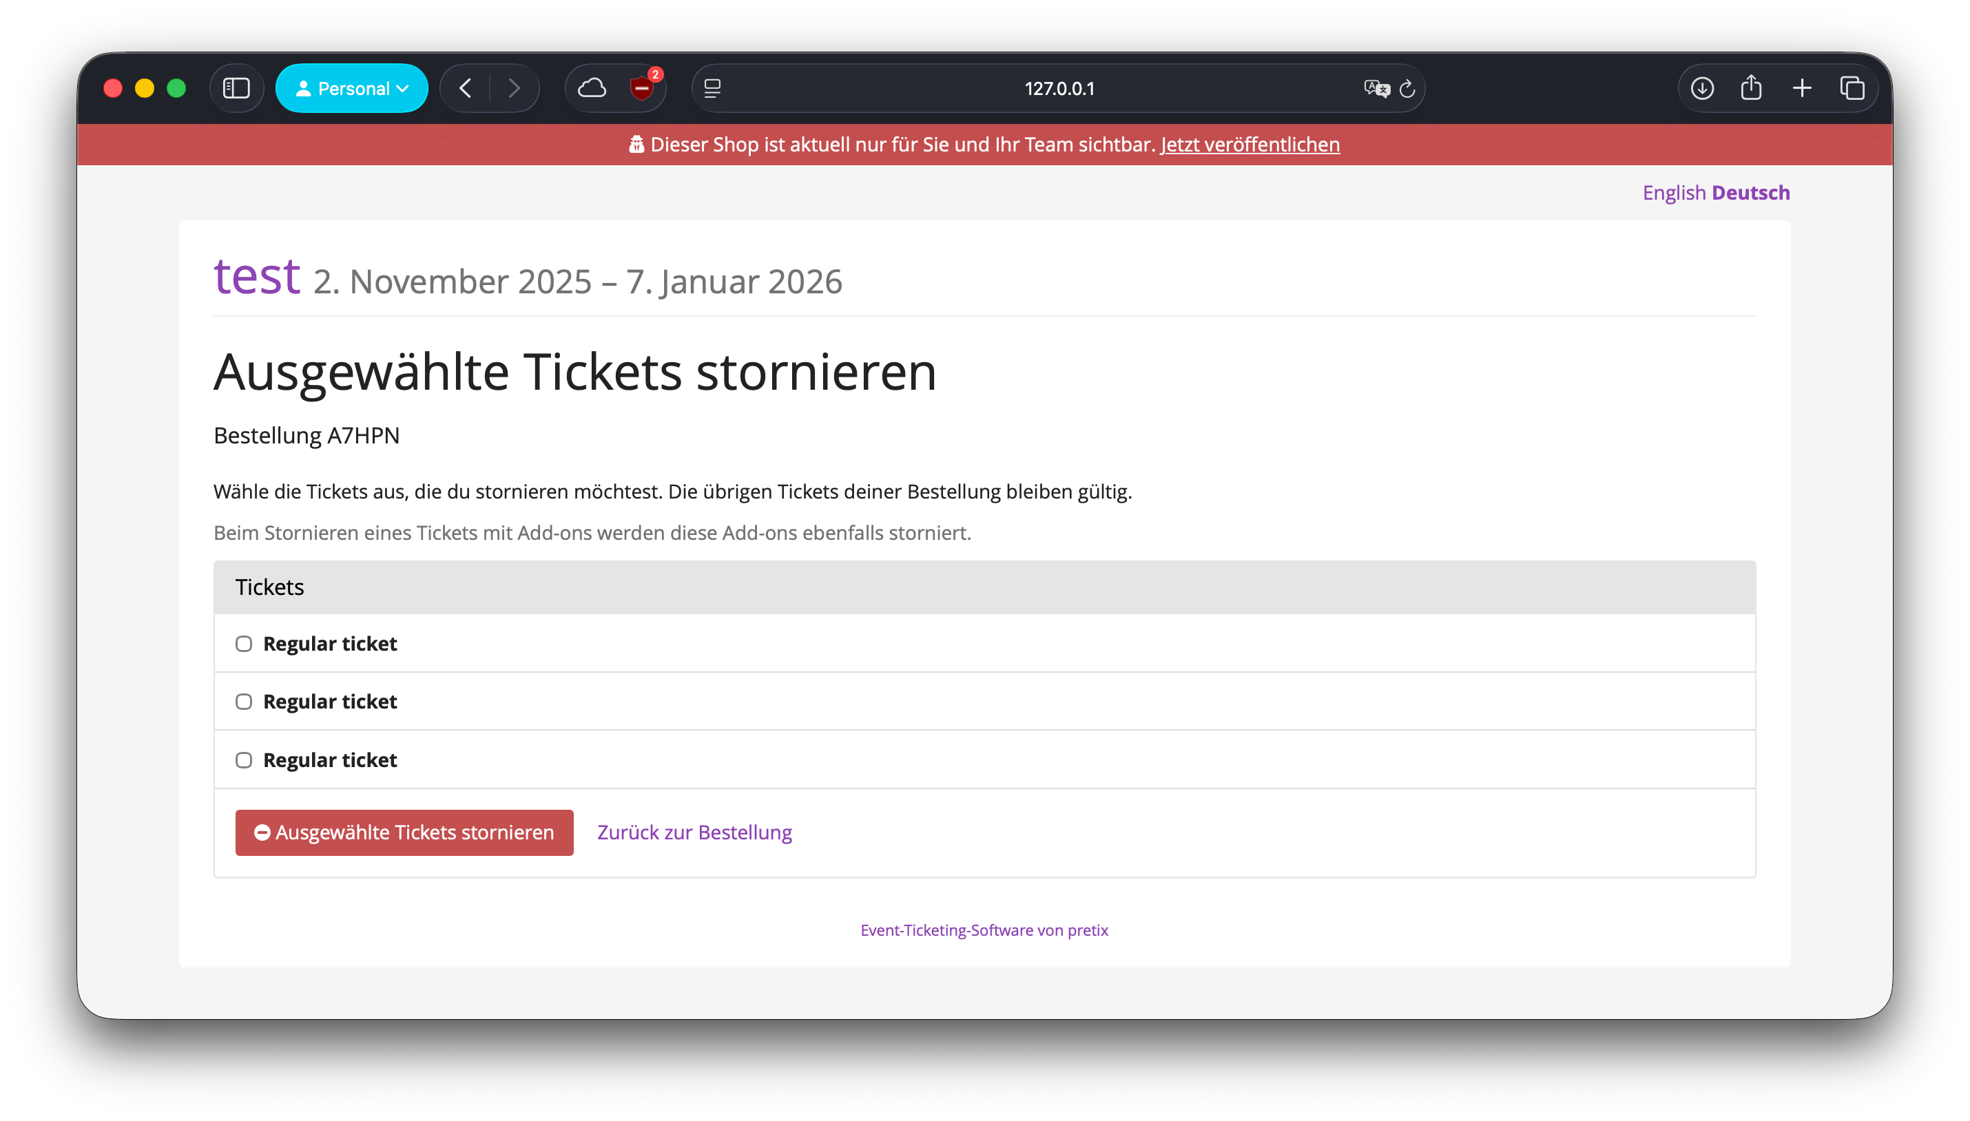Click the translate page icon

pos(1376,89)
